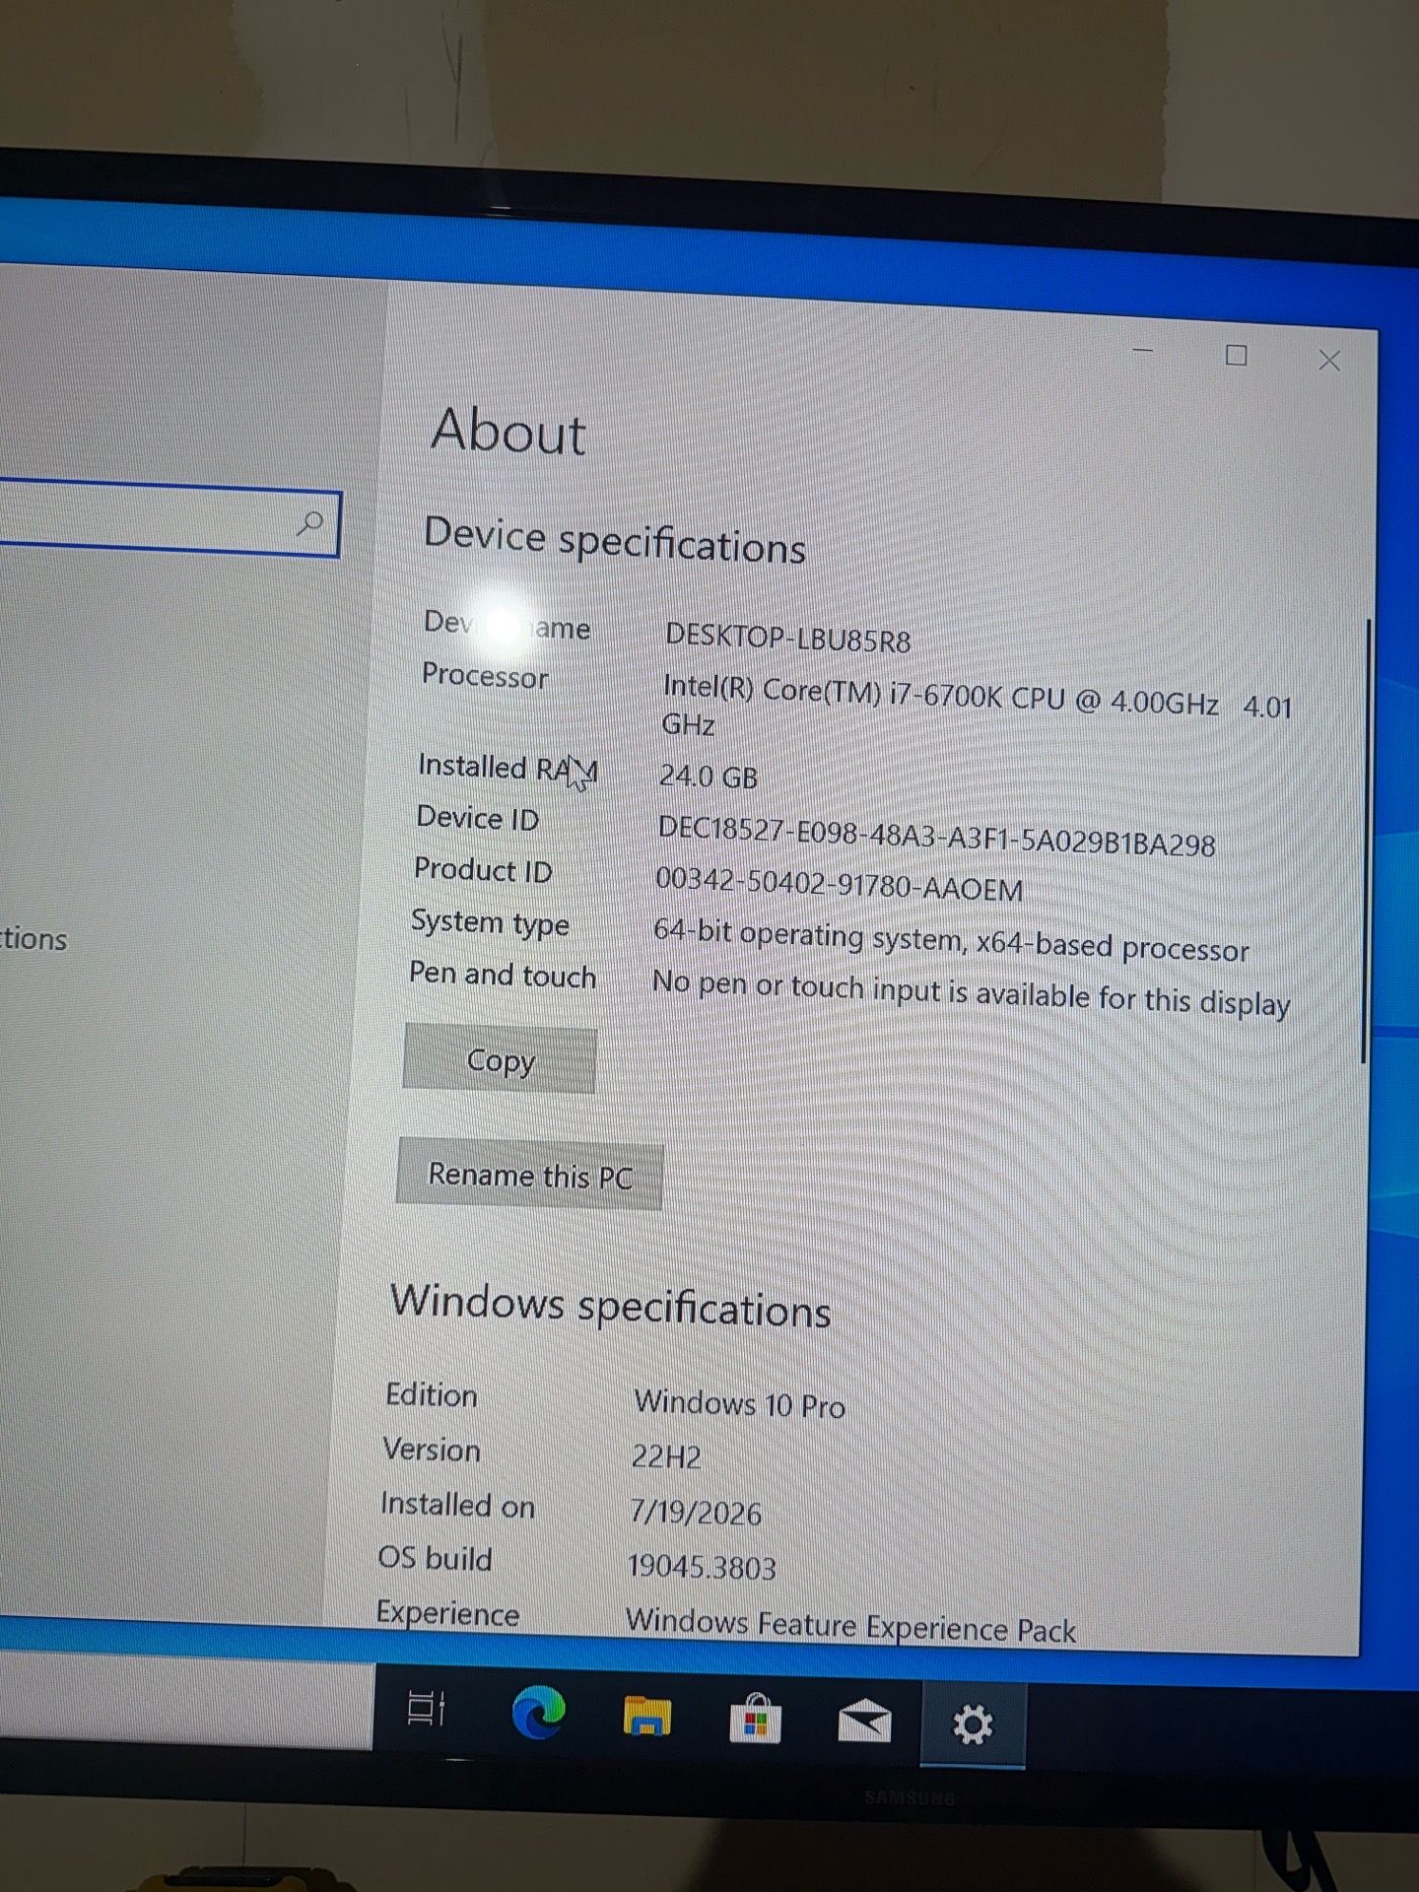
Task: Focus the Settings search input field
Action: [x=168, y=518]
